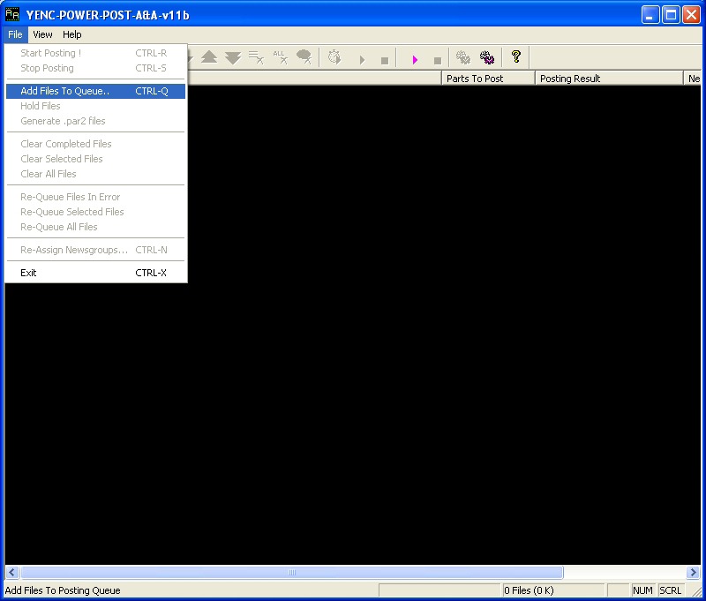The image size is (706, 601).
Task: Choose Stop Posting menu entry
Action: [x=96, y=68]
